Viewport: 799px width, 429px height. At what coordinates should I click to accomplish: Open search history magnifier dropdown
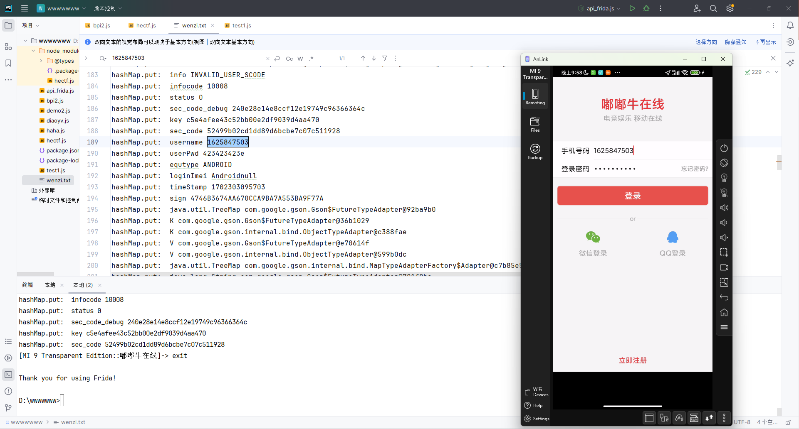pos(103,58)
